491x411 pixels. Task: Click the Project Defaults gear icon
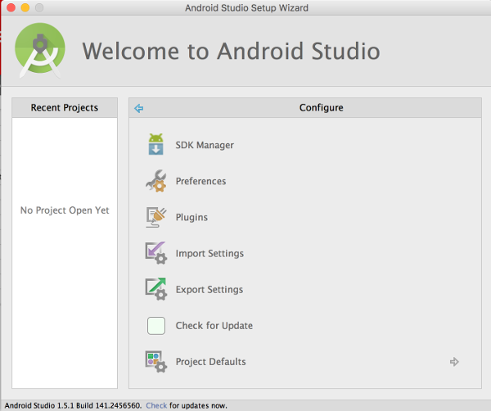(x=156, y=362)
